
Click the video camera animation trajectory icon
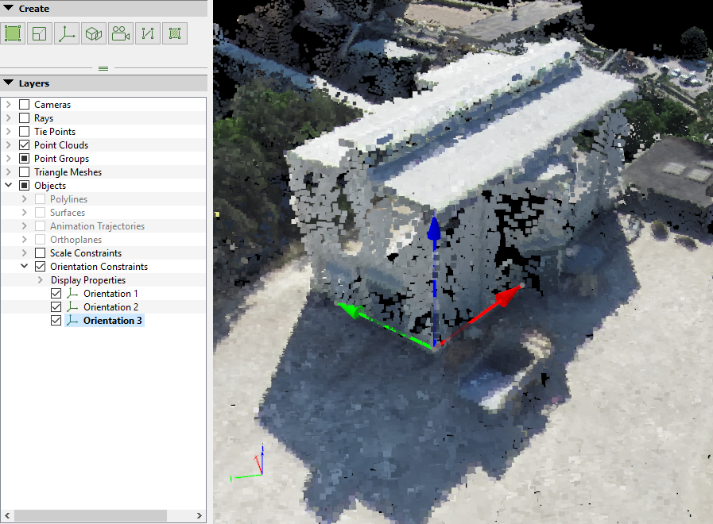click(121, 33)
